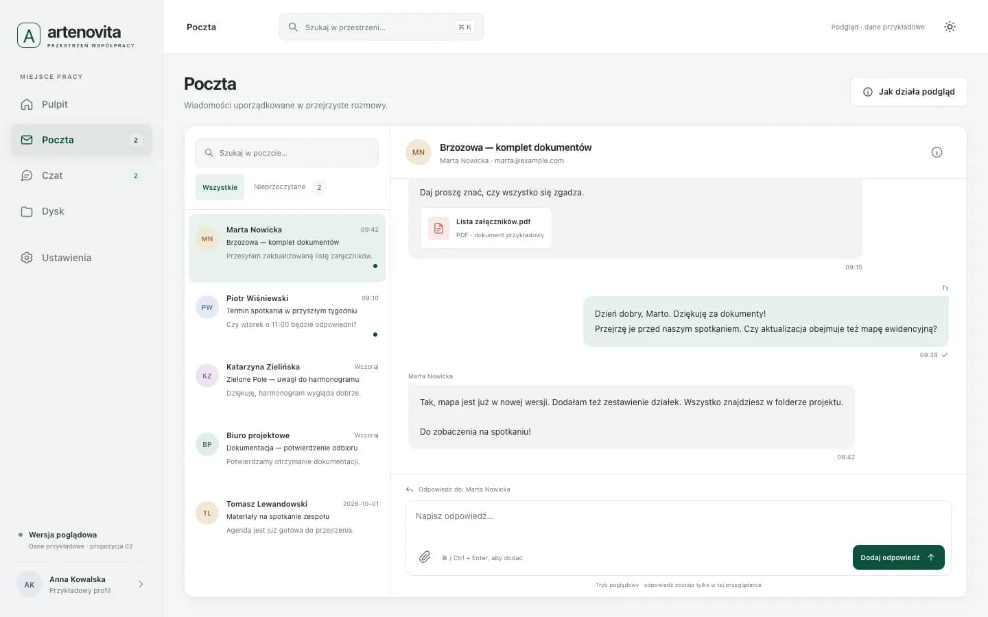This screenshot has width=988, height=617.
Task: Select Poczta in the sidebar
Action: [81, 140]
